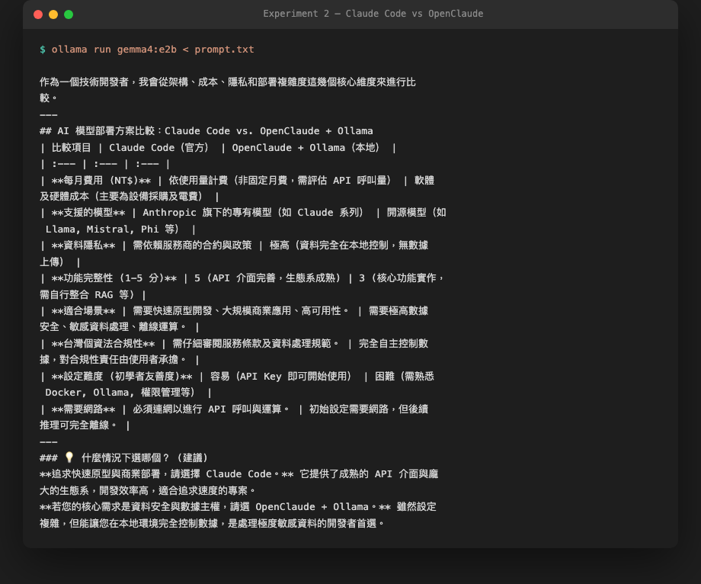701x584 pixels.
Task: Click the command 'ollama run gemma4:e2b < prompt.txt'
Action: pos(152,50)
